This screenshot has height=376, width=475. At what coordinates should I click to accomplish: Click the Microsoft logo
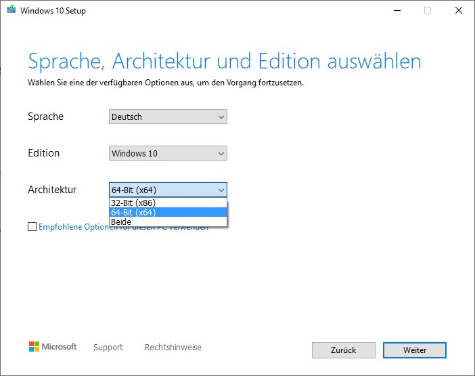[x=53, y=347]
